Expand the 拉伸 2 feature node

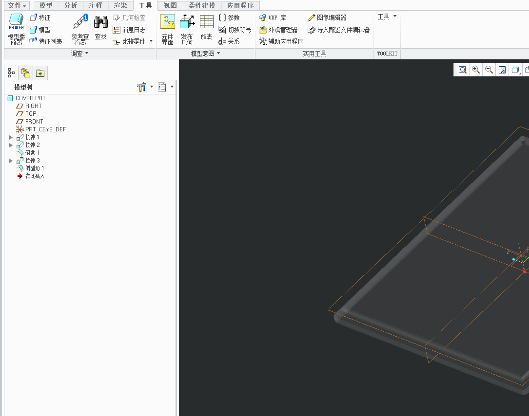pos(11,145)
